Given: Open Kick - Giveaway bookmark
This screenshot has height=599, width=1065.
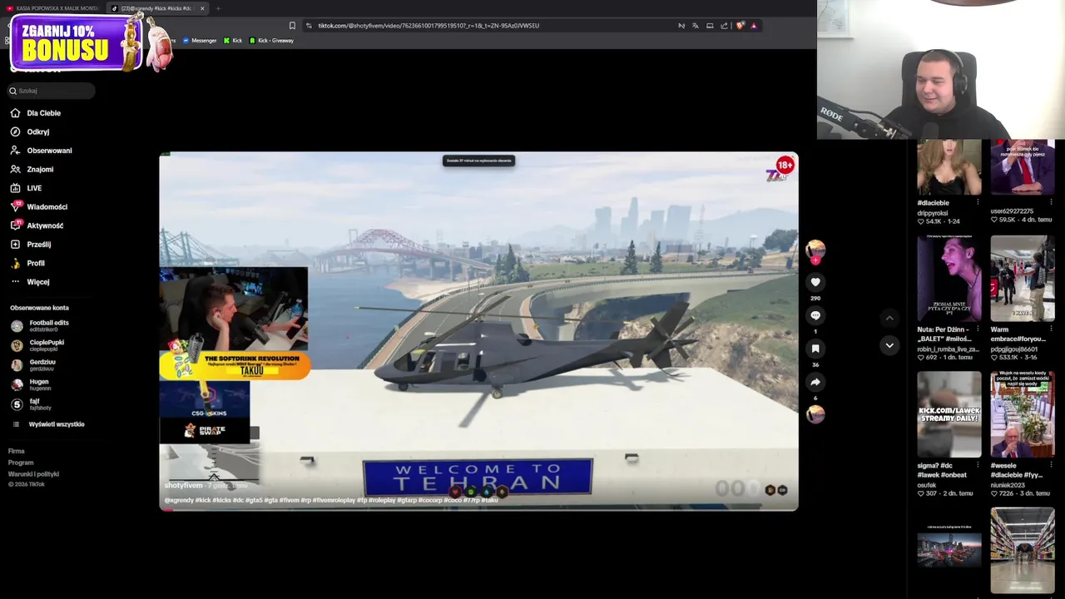Looking at the screenshot, I should pos(271,40).
